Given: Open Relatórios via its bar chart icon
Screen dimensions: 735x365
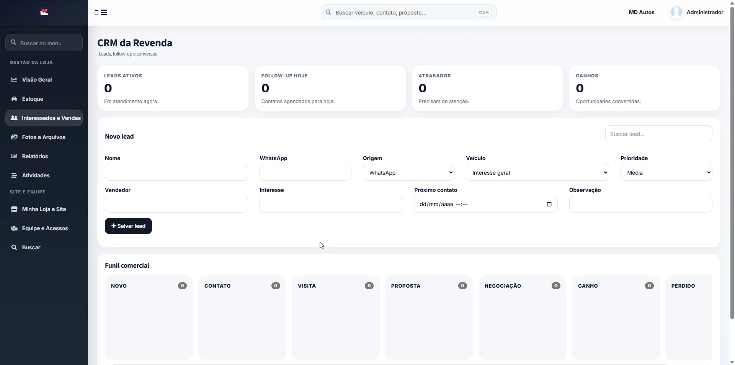Looking at the screenshot, I should pyautogui.click(x=14, y=156).
